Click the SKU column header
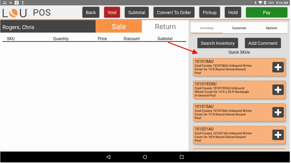 (11, 39)
